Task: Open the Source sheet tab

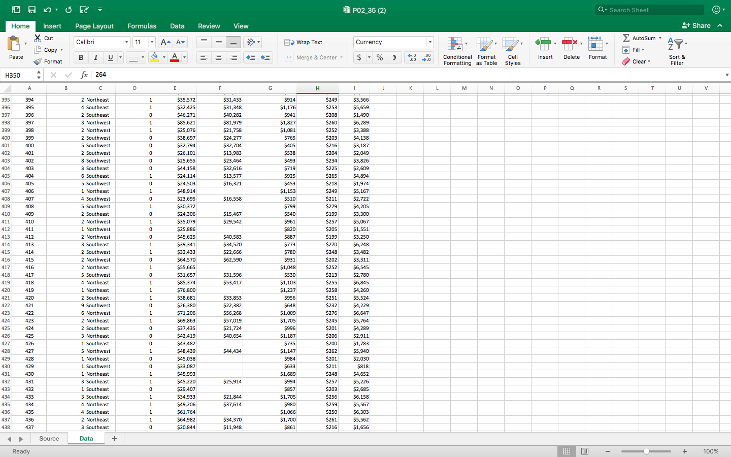Action: [x=49, y=439]
